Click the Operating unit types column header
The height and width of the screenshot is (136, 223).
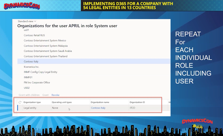pyautogui.click(x=62, y=102)
